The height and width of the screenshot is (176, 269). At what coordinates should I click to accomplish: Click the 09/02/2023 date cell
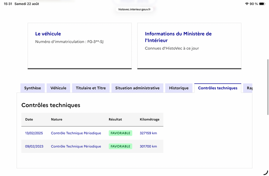pos(34,146)
